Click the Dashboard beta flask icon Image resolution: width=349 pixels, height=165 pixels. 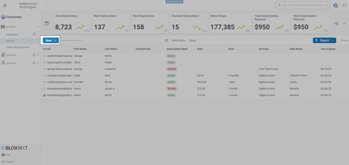34,34
